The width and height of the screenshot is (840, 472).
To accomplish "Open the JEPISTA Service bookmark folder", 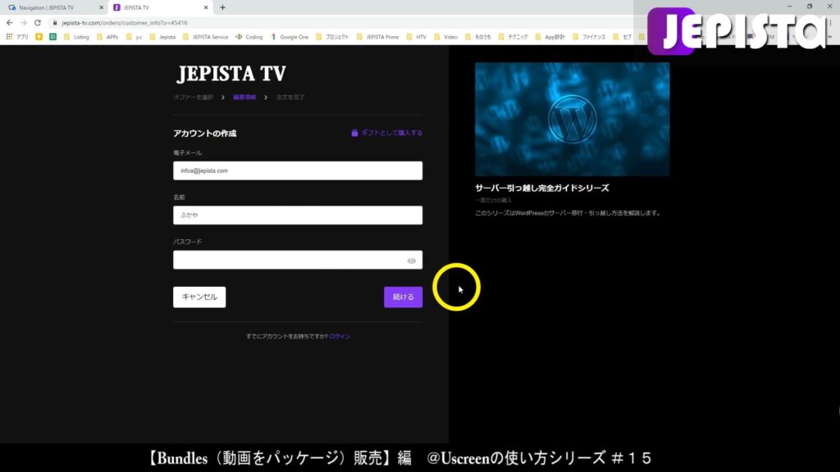I will tap(206, 37).
